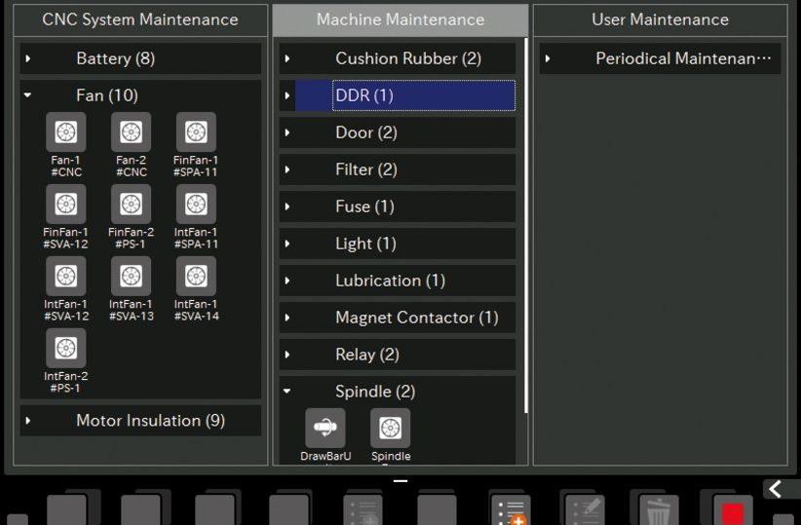Click the User Maintenance panel header
The width and height of the screenshot is (801, 525).
point(660,19)
